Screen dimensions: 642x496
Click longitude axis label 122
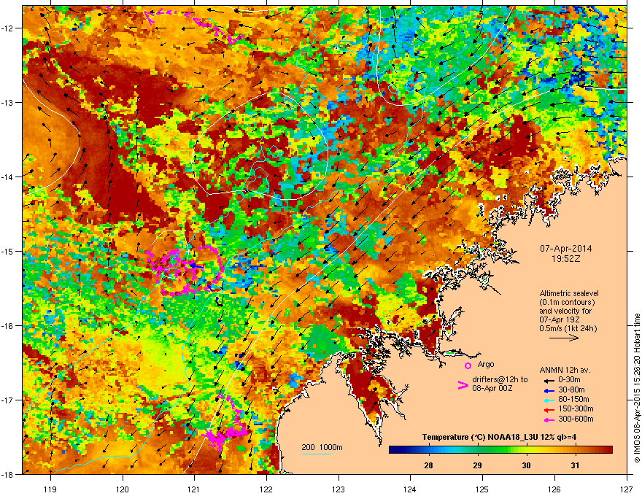point(266,489)
